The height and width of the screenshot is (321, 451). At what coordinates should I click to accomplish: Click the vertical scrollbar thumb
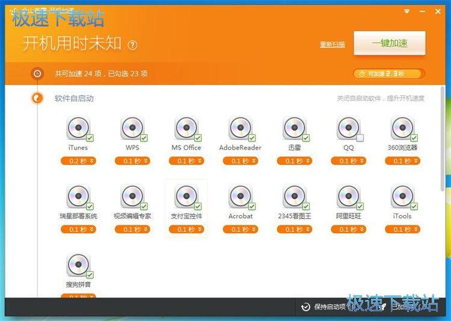(x=443, y=139)
